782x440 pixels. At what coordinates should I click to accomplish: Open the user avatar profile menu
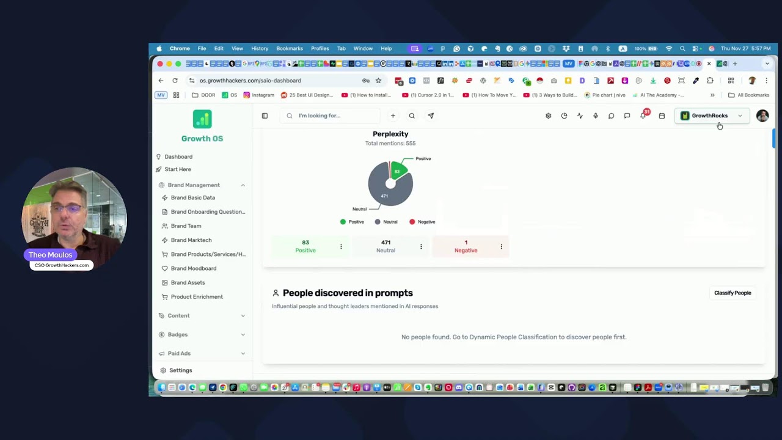762,116
